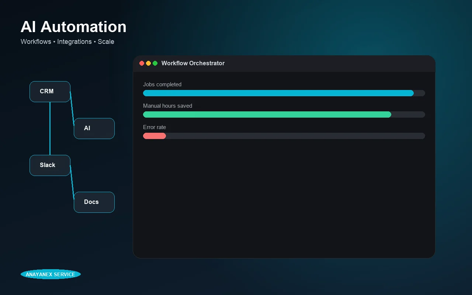The image size is (472, 295).
Task: Click the 'Error rate' label
Action: (155, 127)
